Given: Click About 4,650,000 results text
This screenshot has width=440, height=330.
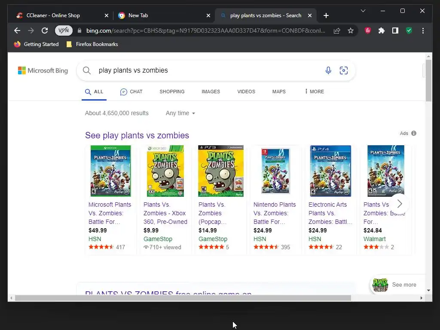Looking at the screenshot, I should (117, 113).
